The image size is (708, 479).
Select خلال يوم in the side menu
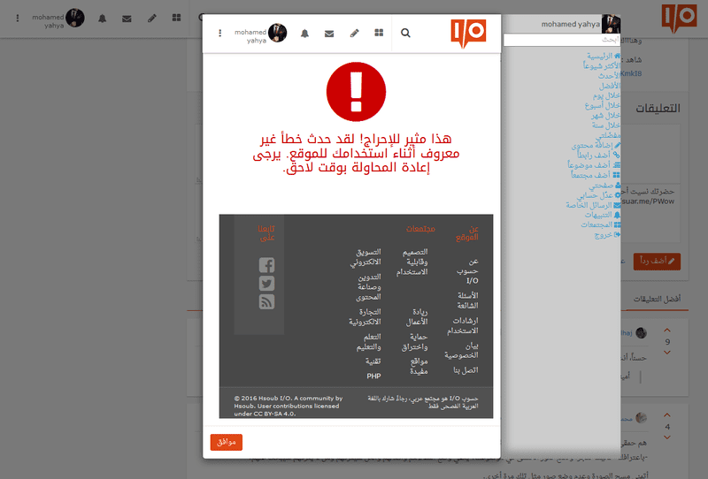[x=606, y=95]
